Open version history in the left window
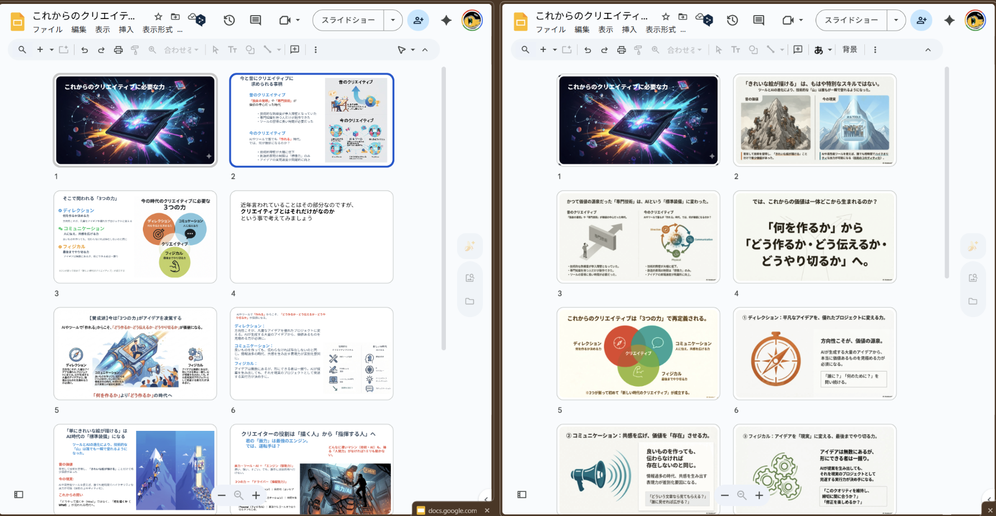The width and height of the screenshot is (996, 516). [229, 21]
